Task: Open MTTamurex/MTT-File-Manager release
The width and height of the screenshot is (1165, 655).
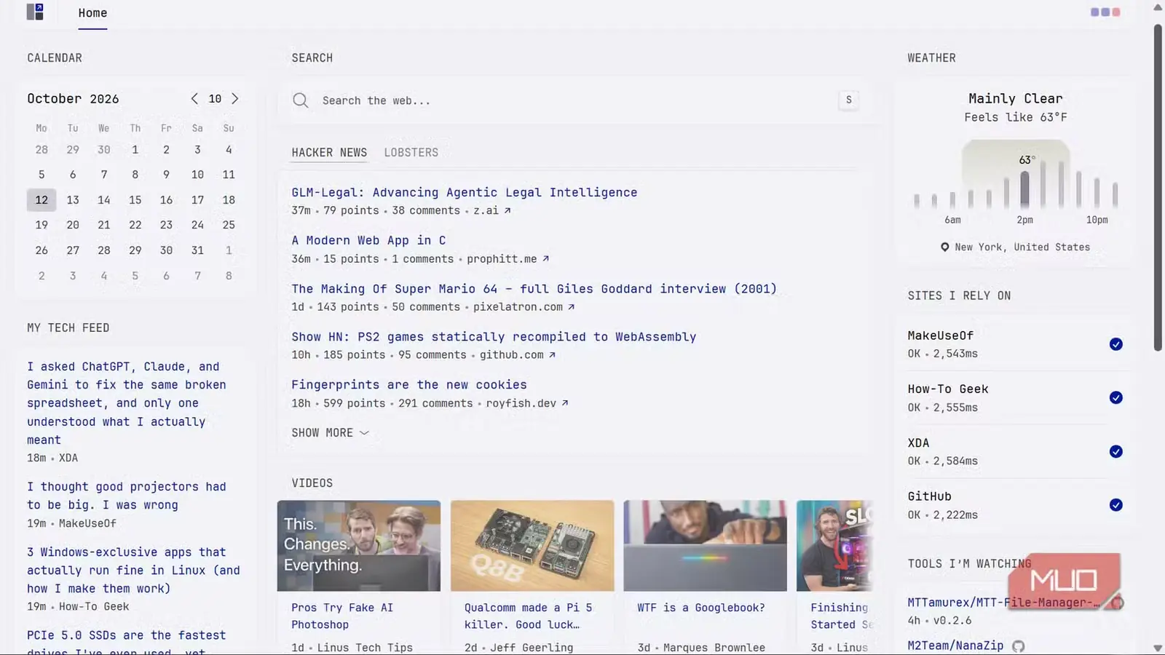Action: click(x=1003, y=603)
